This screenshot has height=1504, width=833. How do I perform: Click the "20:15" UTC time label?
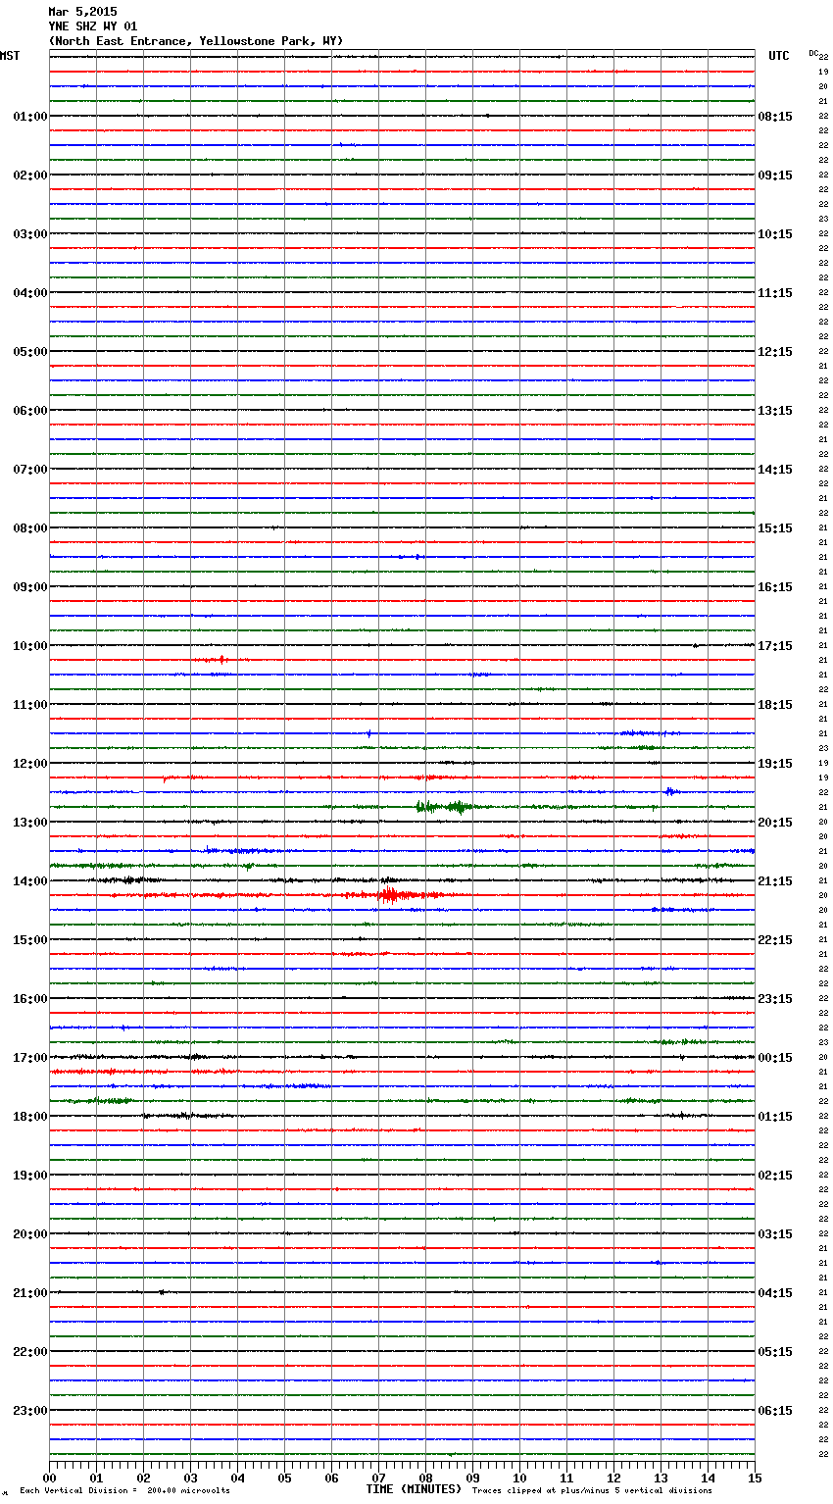point(775,823)
